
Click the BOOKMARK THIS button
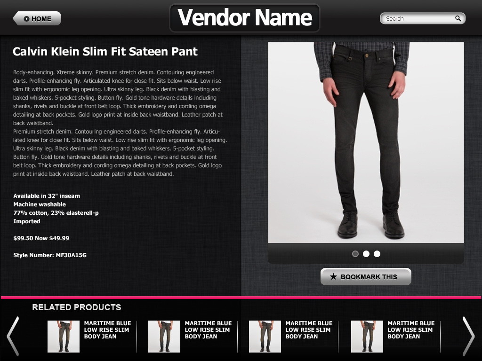[366, 276]
